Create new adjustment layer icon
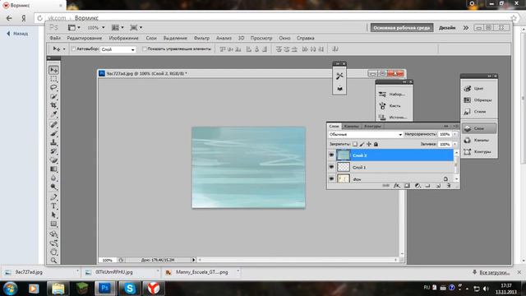 coord(418,185)
